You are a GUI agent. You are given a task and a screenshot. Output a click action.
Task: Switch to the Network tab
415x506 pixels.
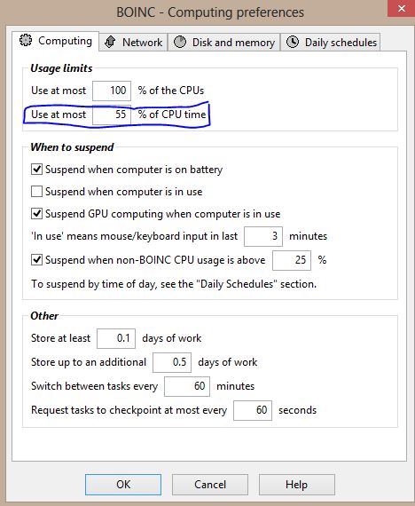click(134, 42)
